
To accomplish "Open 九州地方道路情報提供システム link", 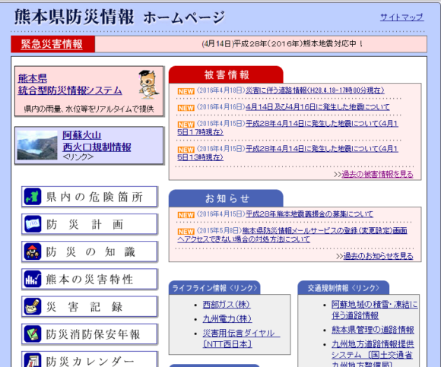I will coord(373,353).
